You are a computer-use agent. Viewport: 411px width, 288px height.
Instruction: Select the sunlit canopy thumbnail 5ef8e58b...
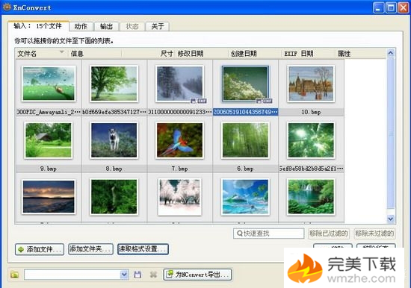click(311, 140)
